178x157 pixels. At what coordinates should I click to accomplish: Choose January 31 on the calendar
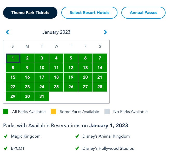tap(42, 96)
